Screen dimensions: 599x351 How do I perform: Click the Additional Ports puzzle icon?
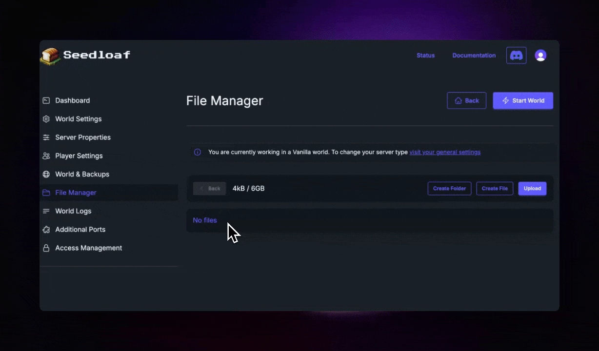click(x=46, y=230)
